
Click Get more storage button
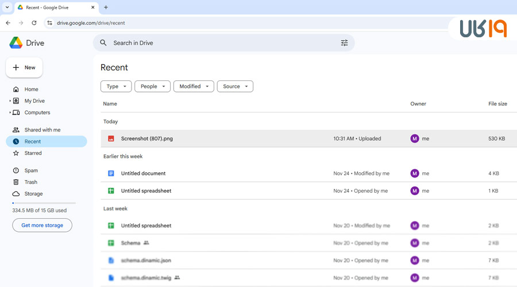tap(42, 225)
